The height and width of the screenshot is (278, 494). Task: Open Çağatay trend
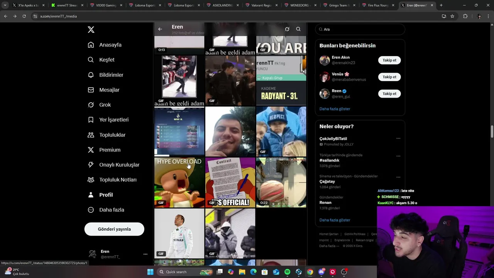327,181
